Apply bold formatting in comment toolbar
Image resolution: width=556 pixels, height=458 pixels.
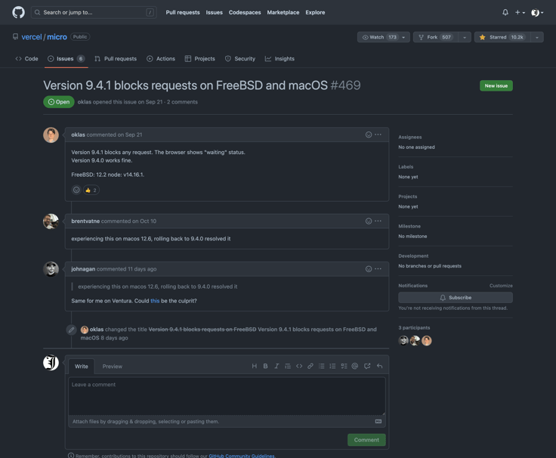pos(265,366)
